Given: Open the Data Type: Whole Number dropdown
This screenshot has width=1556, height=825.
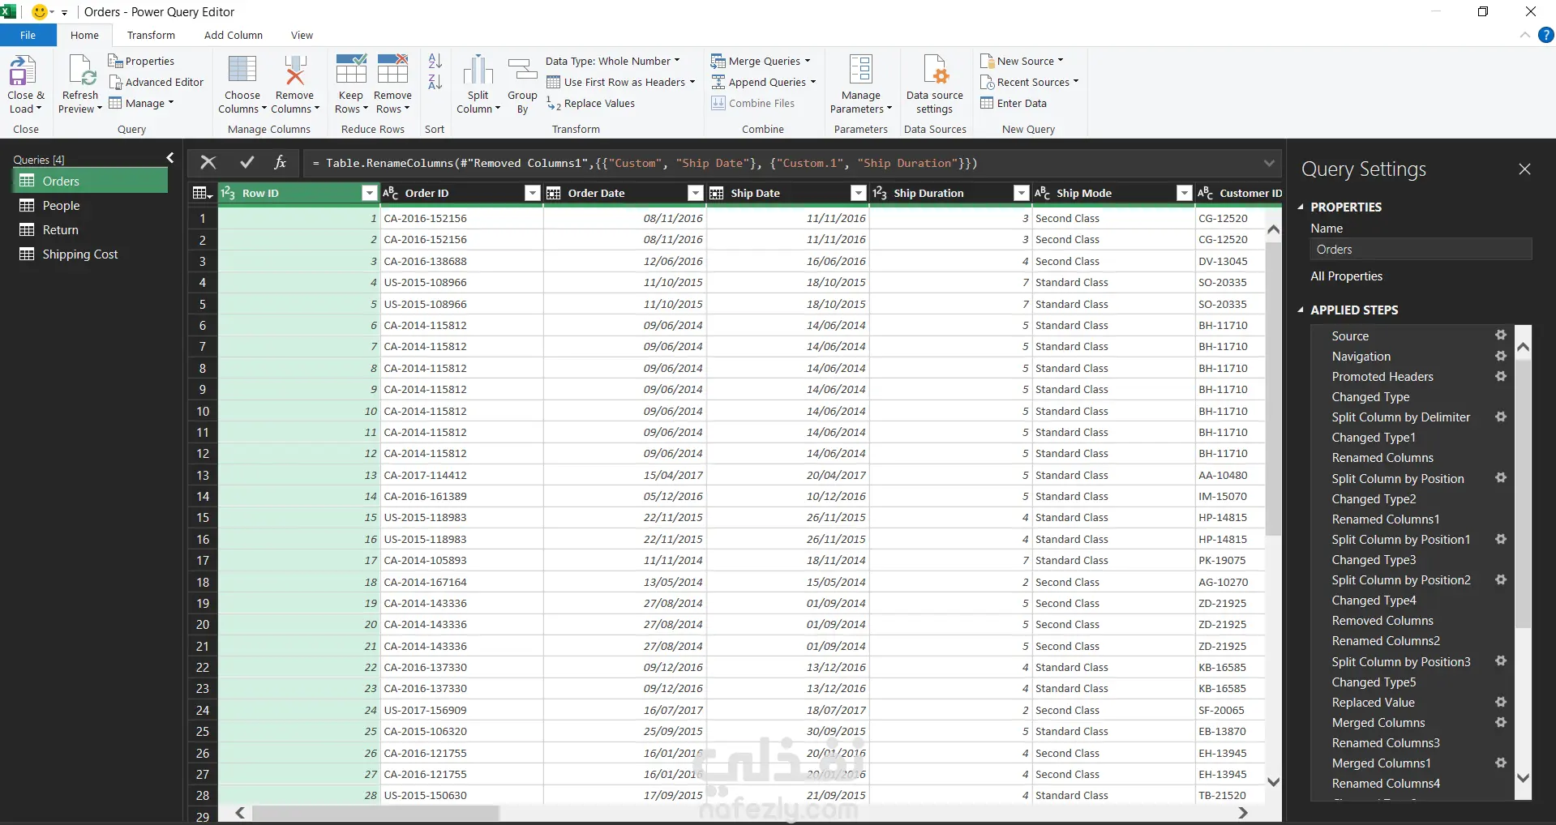Looking at the screenshot, I should point(613,61).
